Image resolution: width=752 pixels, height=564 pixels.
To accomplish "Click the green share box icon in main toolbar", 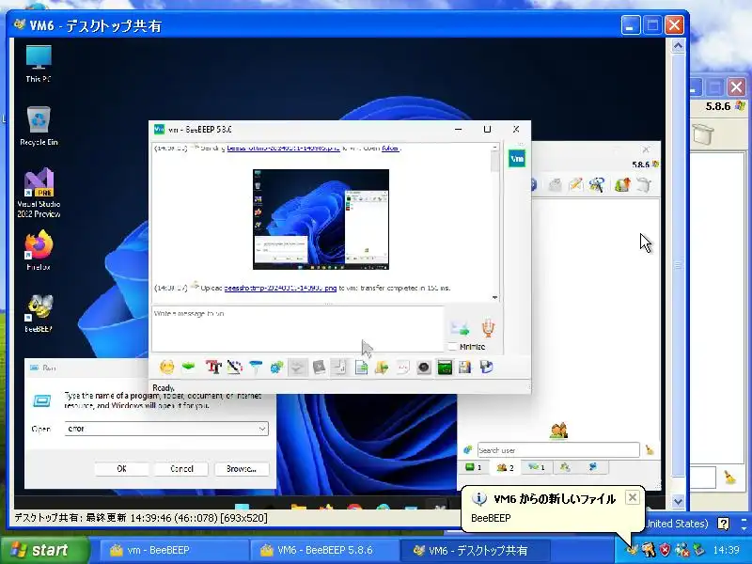I will pos(622,184).
